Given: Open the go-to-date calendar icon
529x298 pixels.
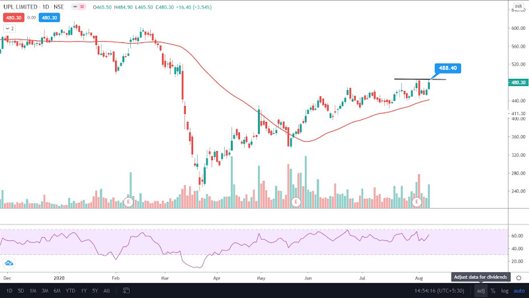Looking at the screenshot, I should [126, 291].
